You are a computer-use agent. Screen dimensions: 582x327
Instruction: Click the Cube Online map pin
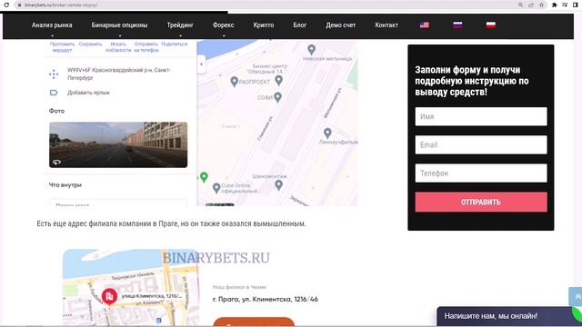tap(216, 188)
